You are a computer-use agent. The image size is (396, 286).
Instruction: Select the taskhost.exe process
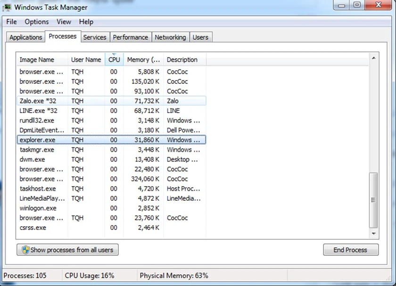coord(111,188)
